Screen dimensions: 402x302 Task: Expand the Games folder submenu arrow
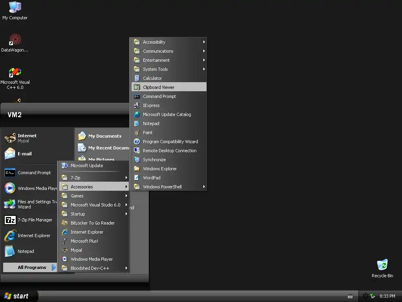coord(126,196)
